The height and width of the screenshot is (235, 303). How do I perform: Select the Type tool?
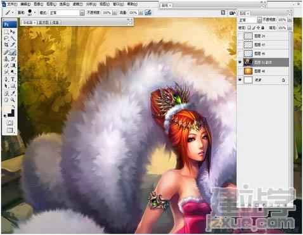click(x=13, y=79)
